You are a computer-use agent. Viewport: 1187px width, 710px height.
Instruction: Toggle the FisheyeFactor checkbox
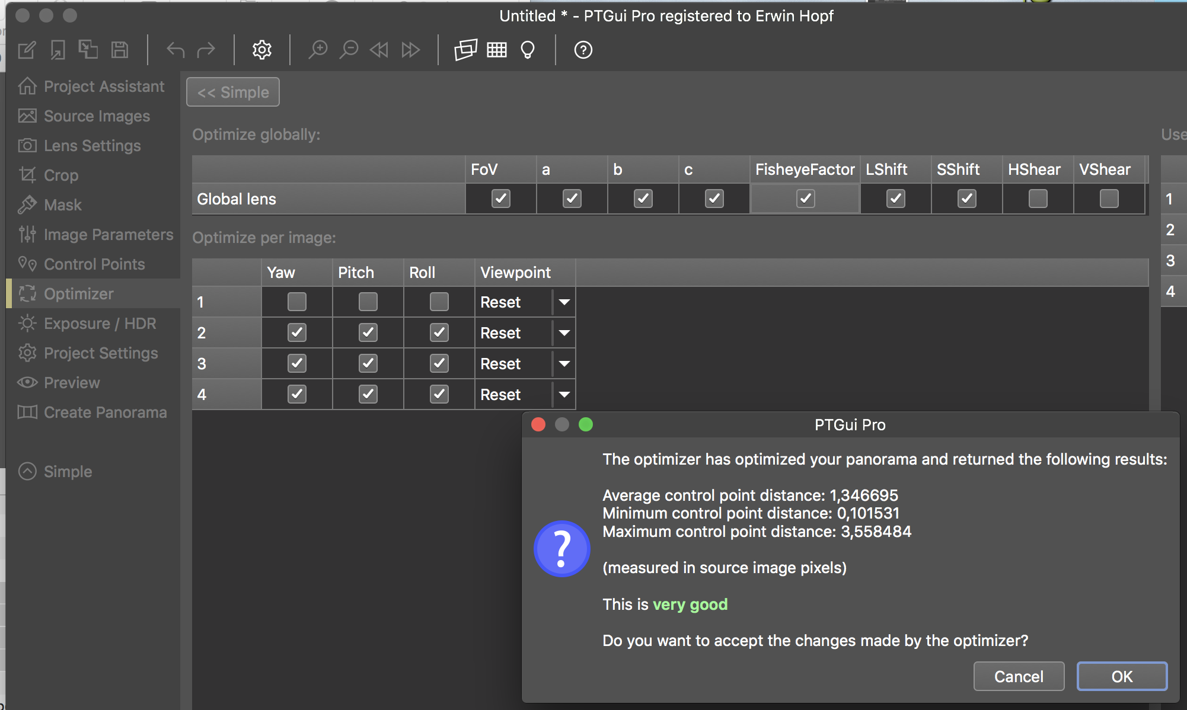(805, 199)
